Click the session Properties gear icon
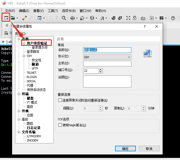The image size is (180, 160). coord(40,18)
